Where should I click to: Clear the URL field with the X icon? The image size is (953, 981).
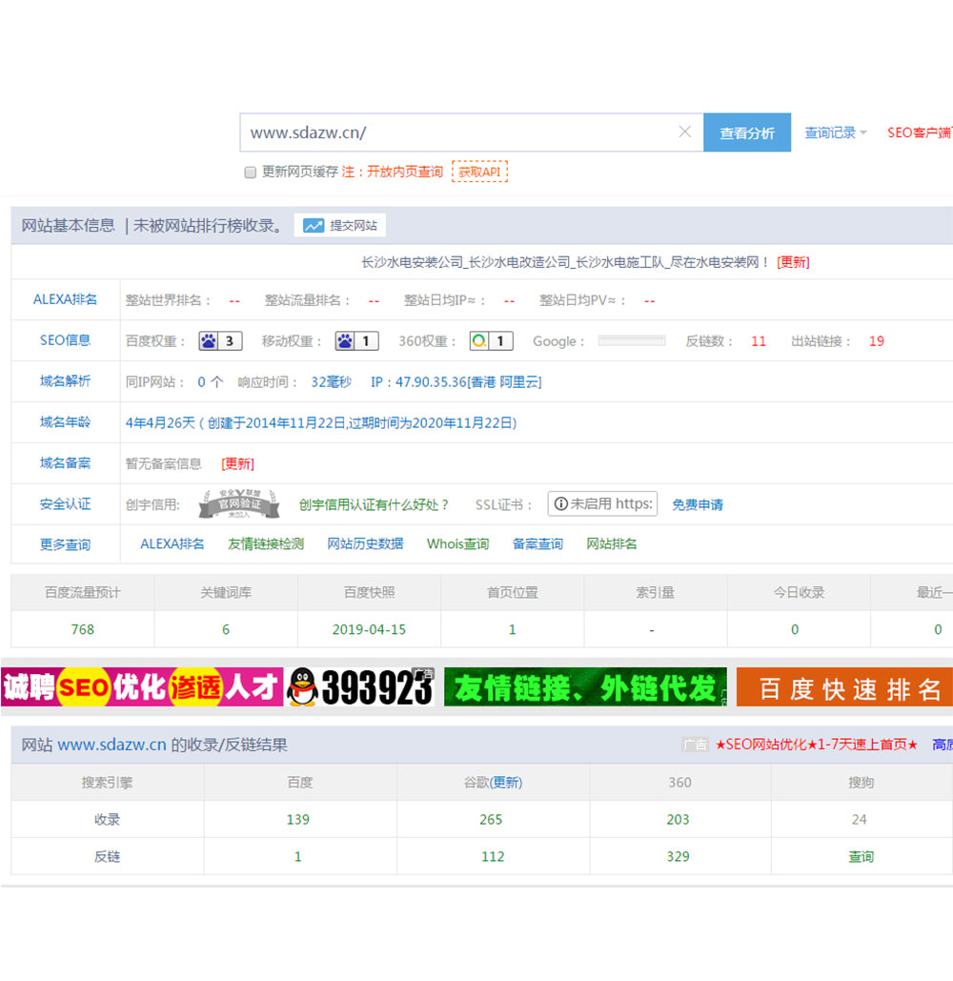(685, 132)
